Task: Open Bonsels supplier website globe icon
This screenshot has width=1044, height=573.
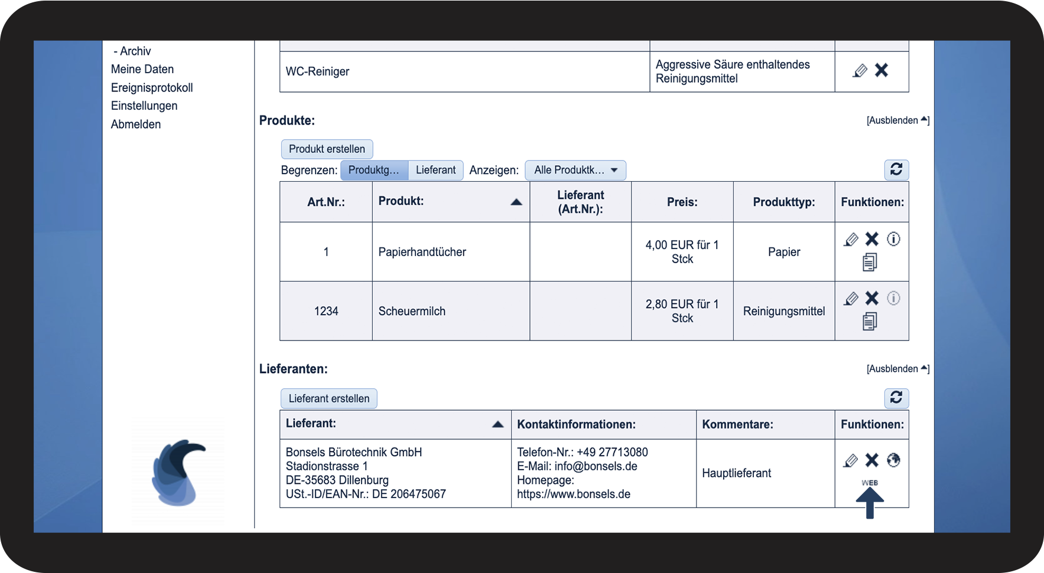Action: click(x=893, y=460)
